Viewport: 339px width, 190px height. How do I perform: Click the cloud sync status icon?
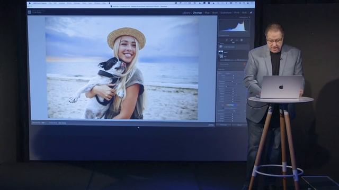(251, 13)
